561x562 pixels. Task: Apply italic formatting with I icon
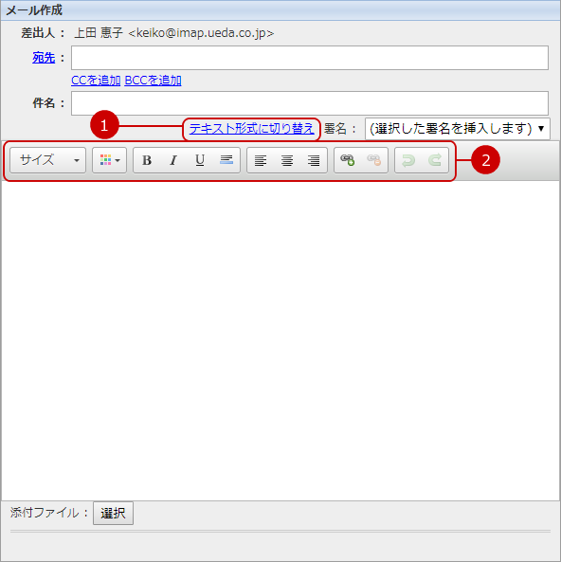pos(173,160)
